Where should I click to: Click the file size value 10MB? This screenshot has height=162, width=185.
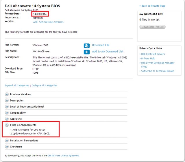pos(35,73)
